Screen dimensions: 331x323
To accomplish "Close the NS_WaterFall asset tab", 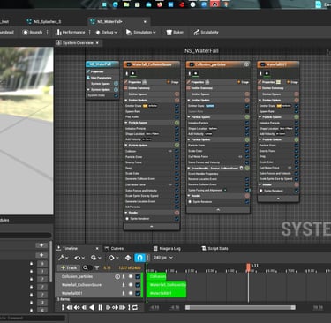I will tap(145, 22).
